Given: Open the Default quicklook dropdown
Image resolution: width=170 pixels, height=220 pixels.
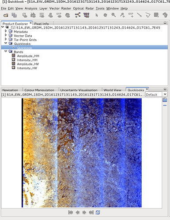Looking at the screenshot, I should (x=156, y=94).
